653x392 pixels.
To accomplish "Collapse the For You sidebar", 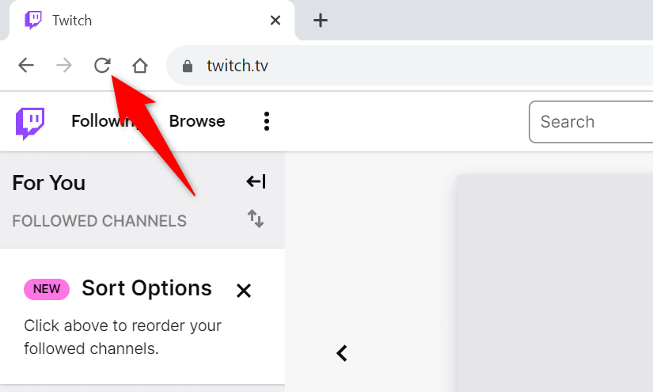I will coord(256,182).
